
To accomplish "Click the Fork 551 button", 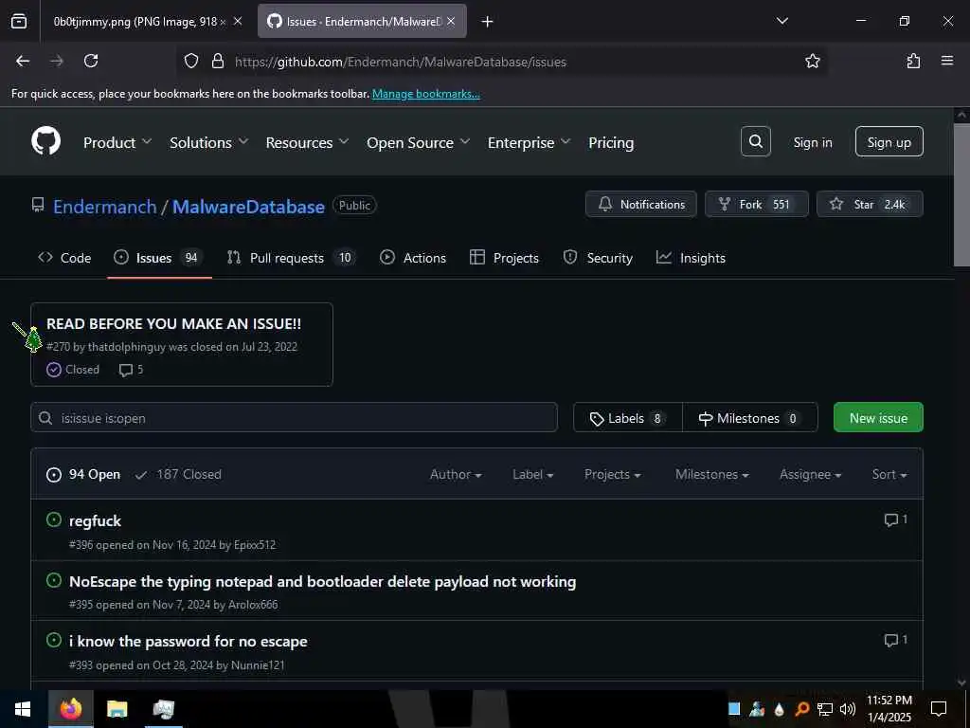I will tap(757, 205).
